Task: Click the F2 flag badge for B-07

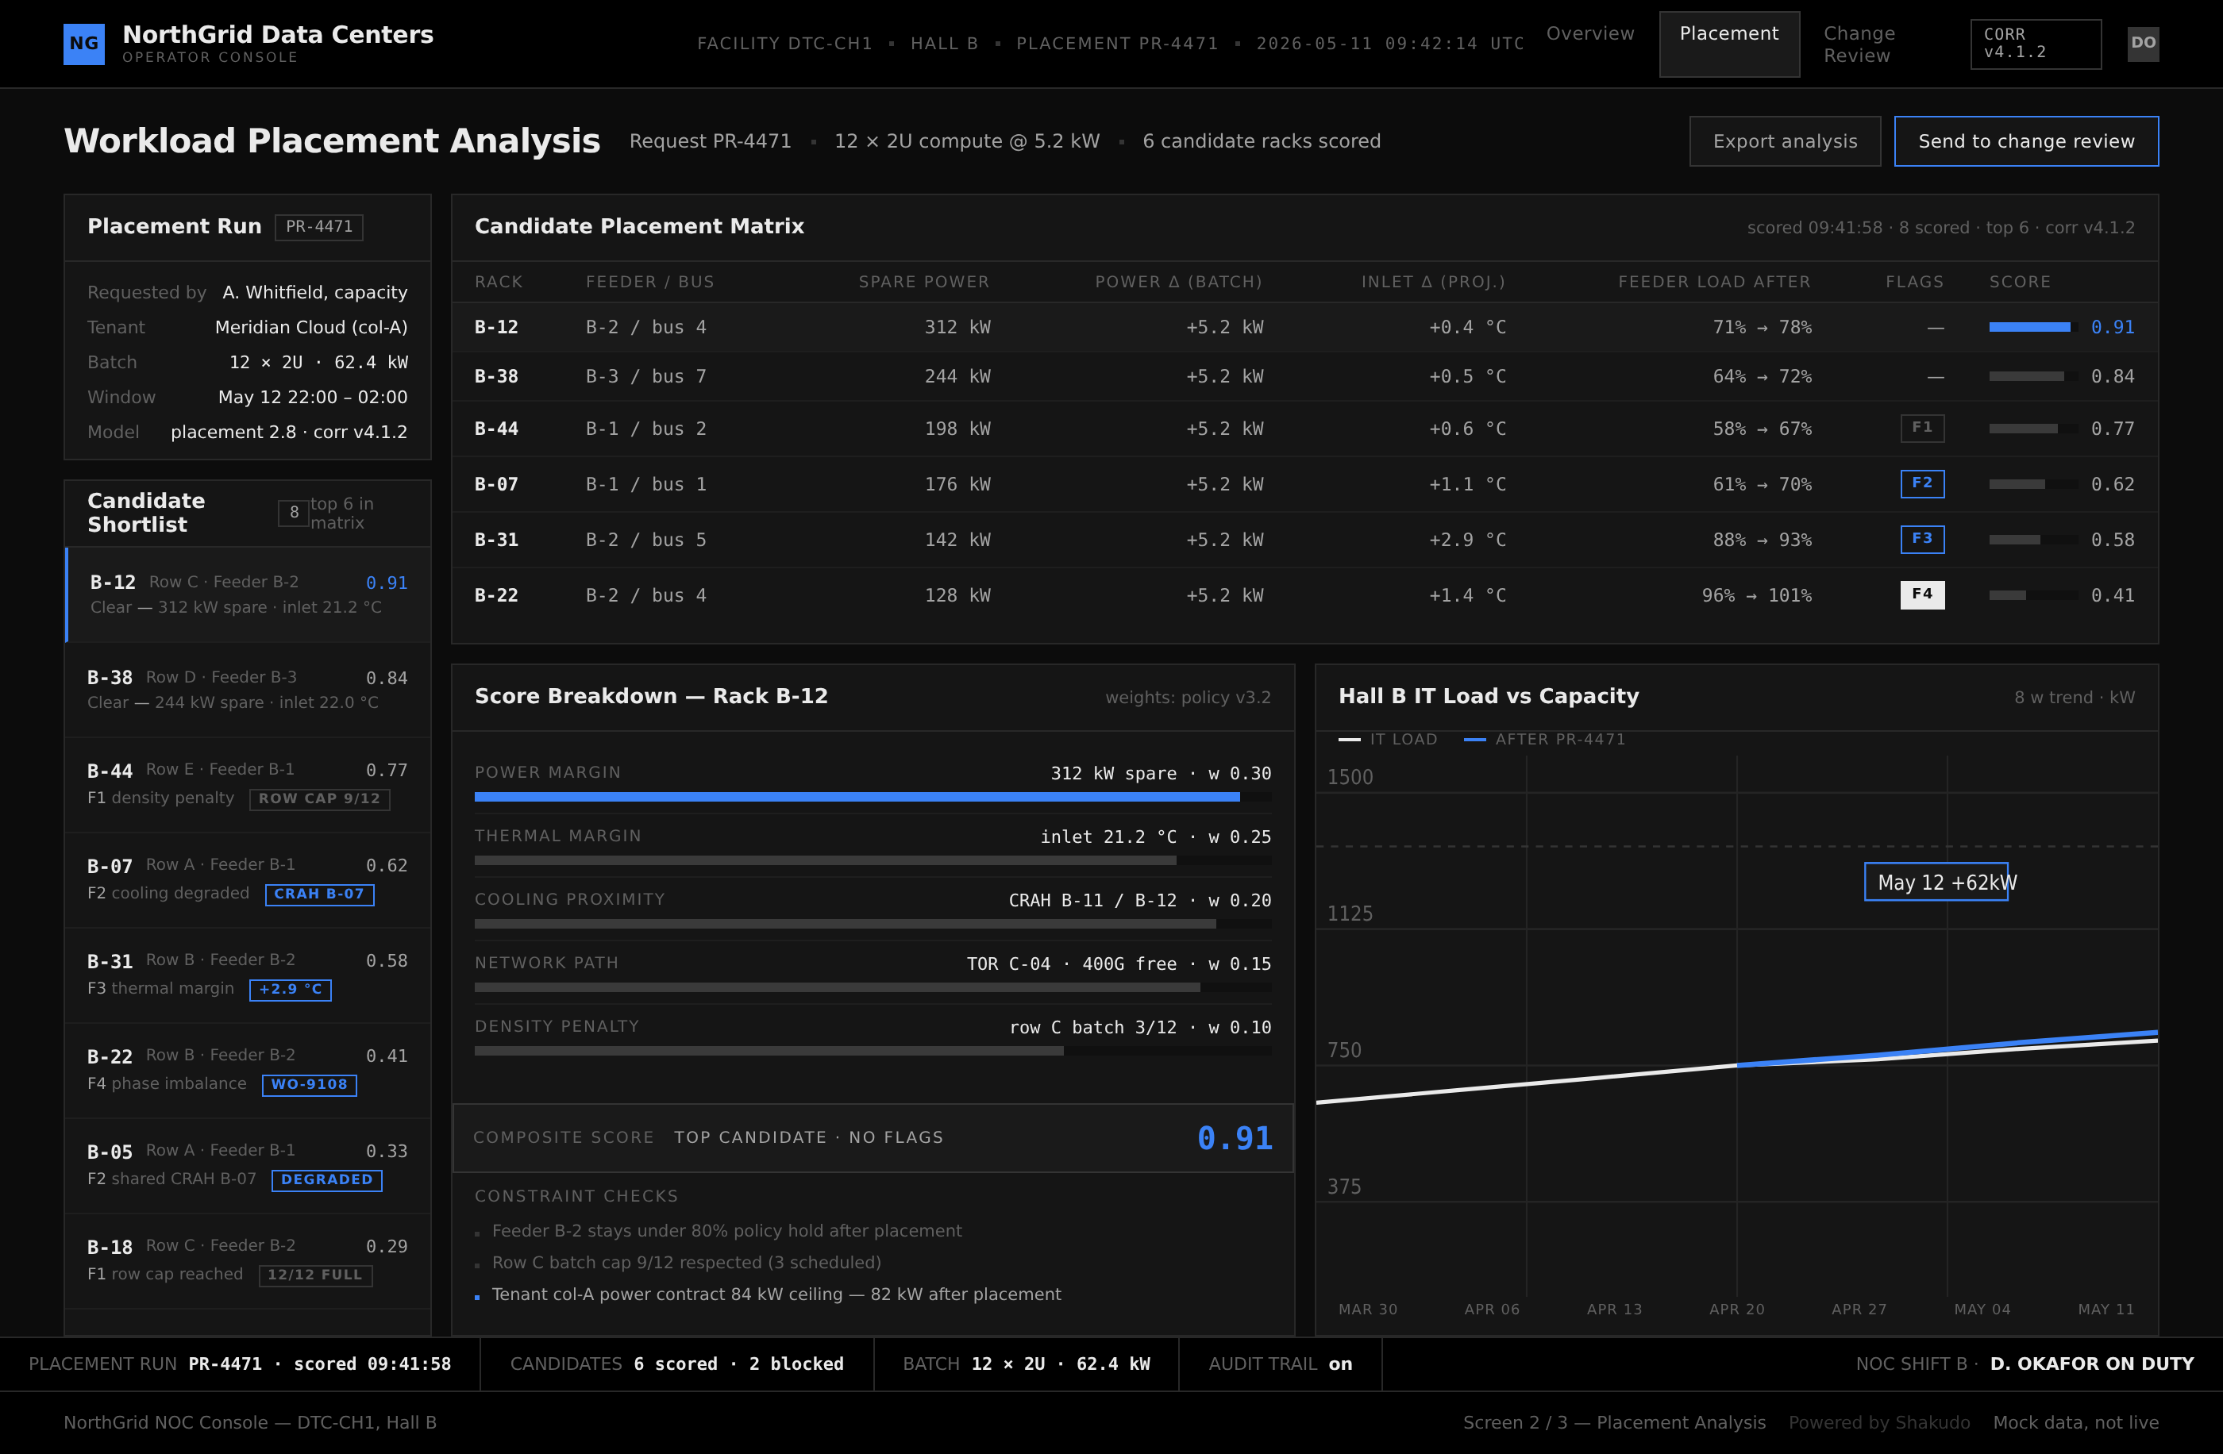Action: (1922, 483)
